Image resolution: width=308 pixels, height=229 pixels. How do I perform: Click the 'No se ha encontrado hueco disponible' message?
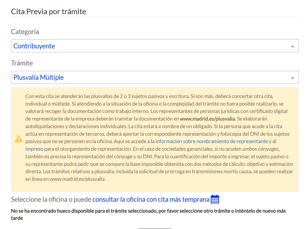pyautogui.click(x=148, y=214)
